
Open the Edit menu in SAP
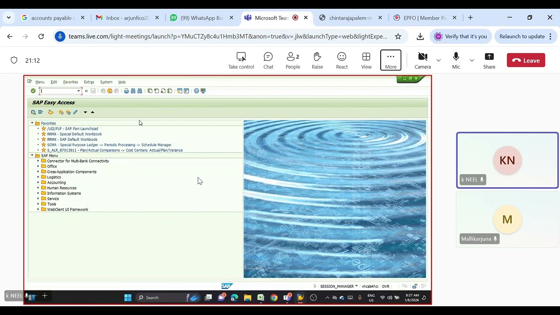[x=54, y=82]
